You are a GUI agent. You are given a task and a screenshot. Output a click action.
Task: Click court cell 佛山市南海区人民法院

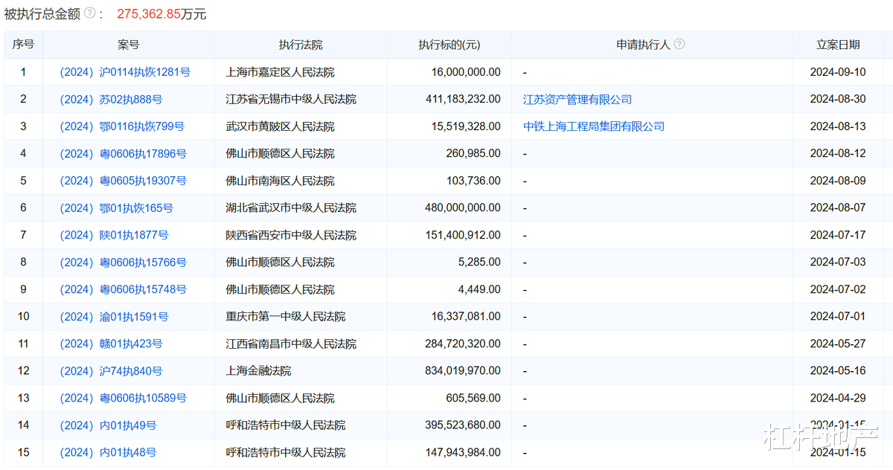[280, 181]
